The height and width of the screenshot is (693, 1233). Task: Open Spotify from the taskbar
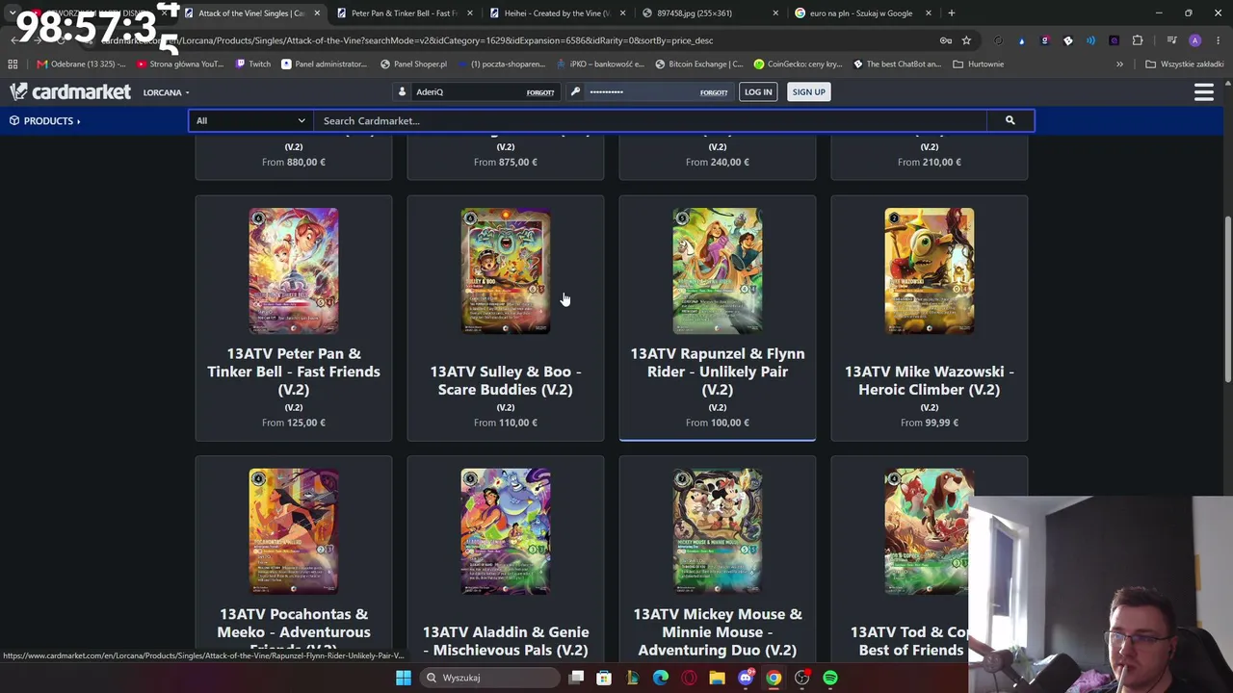830,678
